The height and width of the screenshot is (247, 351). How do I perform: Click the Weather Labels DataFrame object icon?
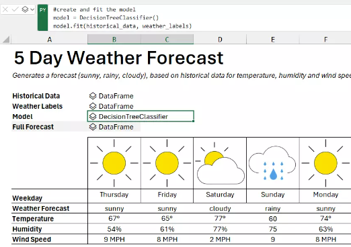93,106
